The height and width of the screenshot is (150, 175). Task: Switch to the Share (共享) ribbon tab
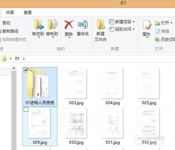10,13
